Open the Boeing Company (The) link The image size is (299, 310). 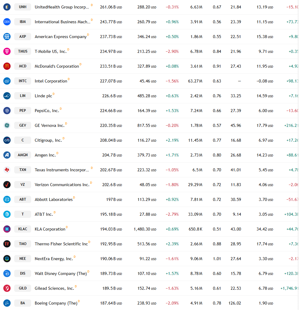pyautogui.click(x=56, y=303)
